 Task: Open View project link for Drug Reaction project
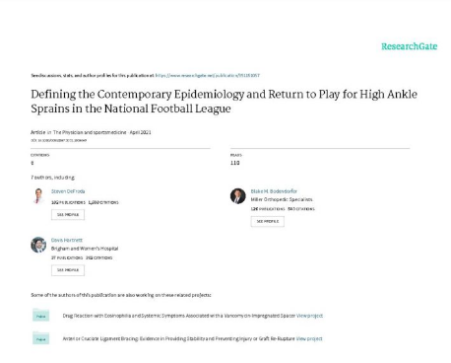pyautogui.click(x=309, y=316)
